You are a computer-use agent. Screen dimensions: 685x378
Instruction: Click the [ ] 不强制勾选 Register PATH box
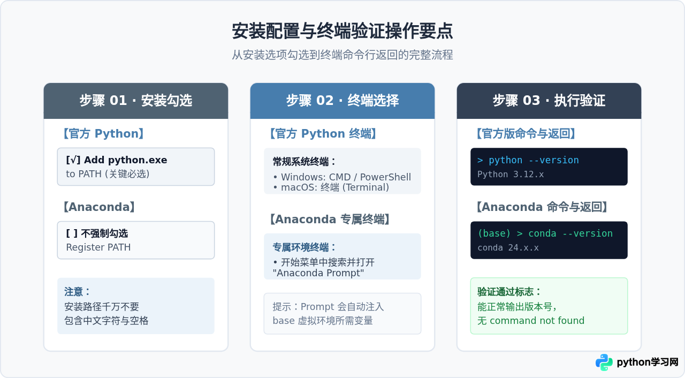[136, 240]
